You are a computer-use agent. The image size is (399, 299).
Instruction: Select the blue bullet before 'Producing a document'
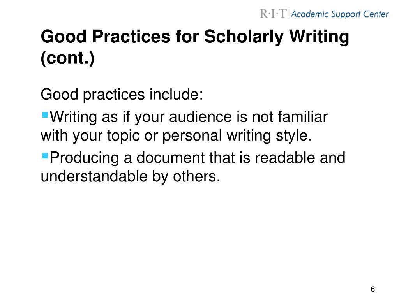tap(45, 156)
